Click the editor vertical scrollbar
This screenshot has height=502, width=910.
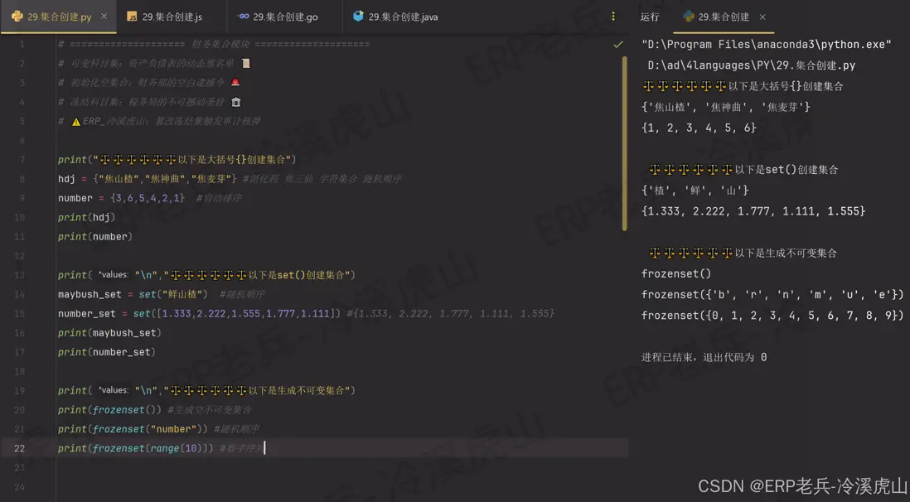pos(624,143)
